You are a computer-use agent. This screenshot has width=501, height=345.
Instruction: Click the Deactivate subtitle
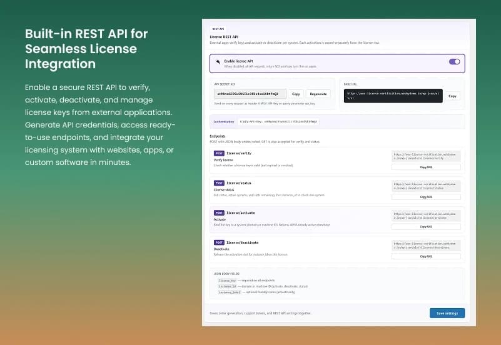pyautogui.click(x=221, y=249)
